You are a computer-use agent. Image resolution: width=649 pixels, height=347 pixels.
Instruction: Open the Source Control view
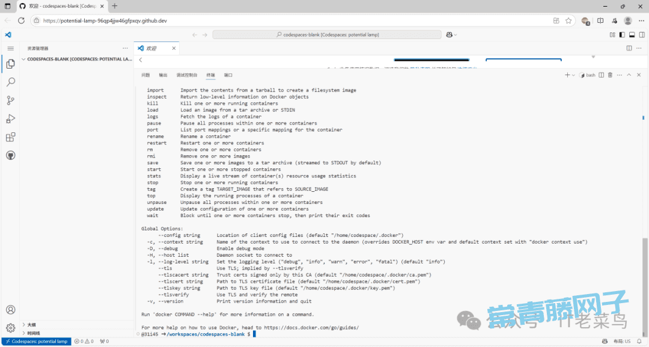11,100
